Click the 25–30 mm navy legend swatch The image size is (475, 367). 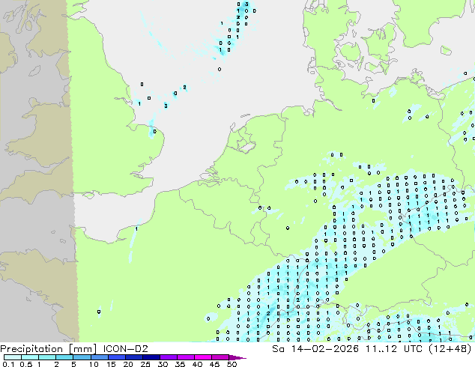(151, 357)
